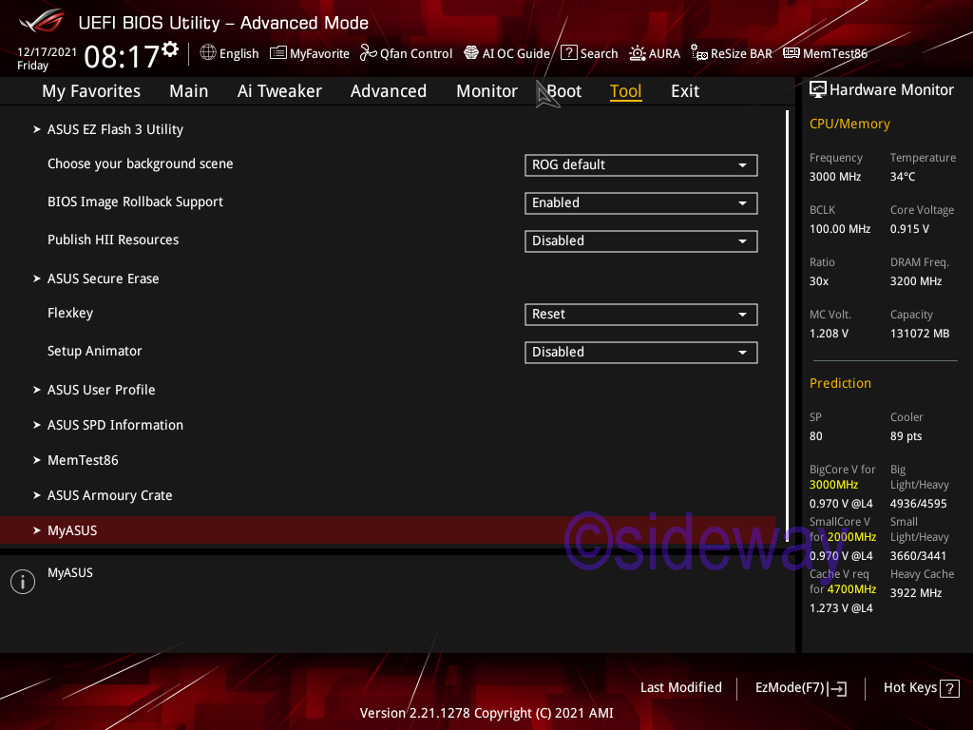
Task: Open the Exit tab
Action: (x=685, y=91)
